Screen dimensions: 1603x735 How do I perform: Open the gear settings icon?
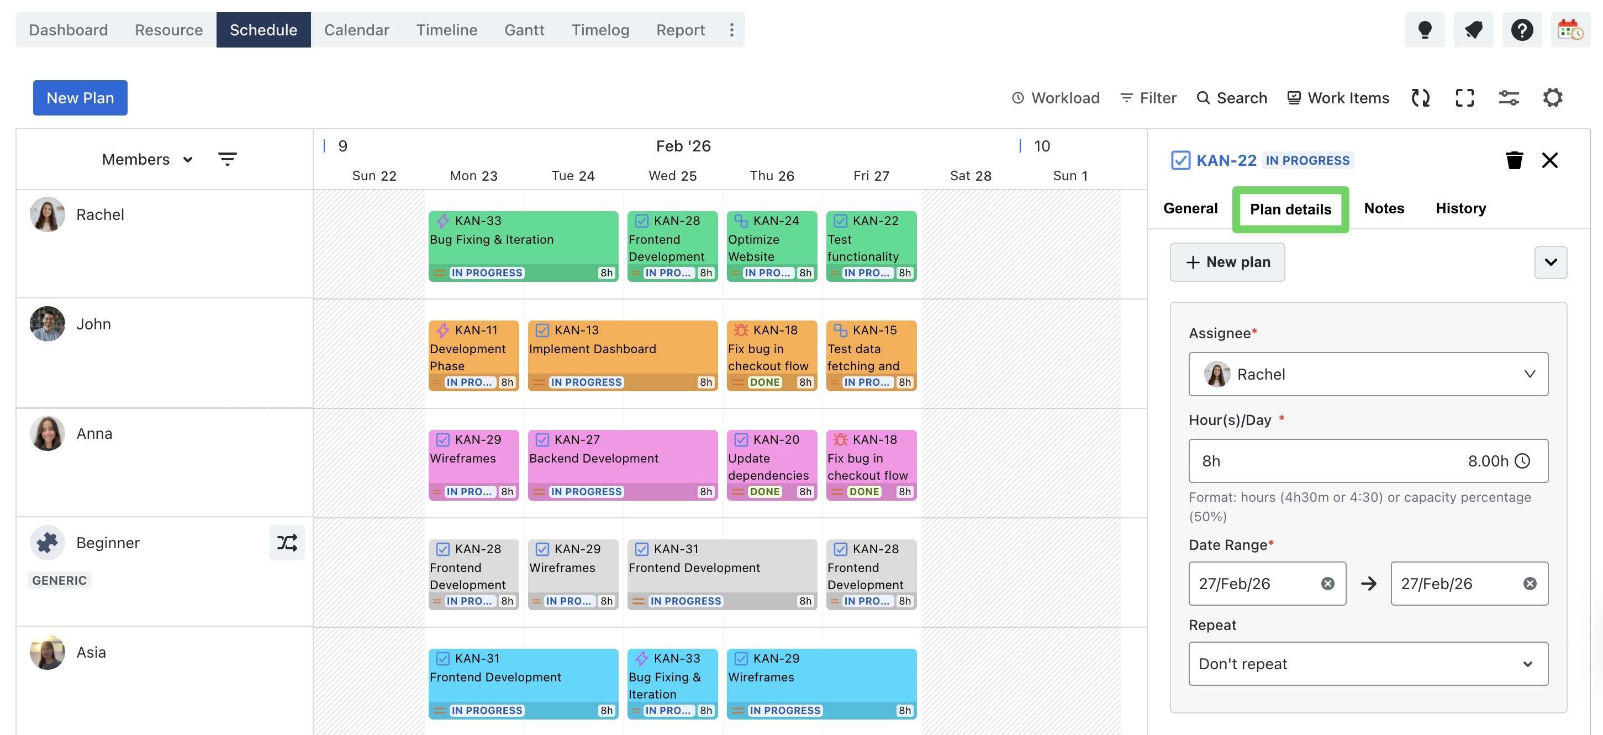[x=1552, y=98]
